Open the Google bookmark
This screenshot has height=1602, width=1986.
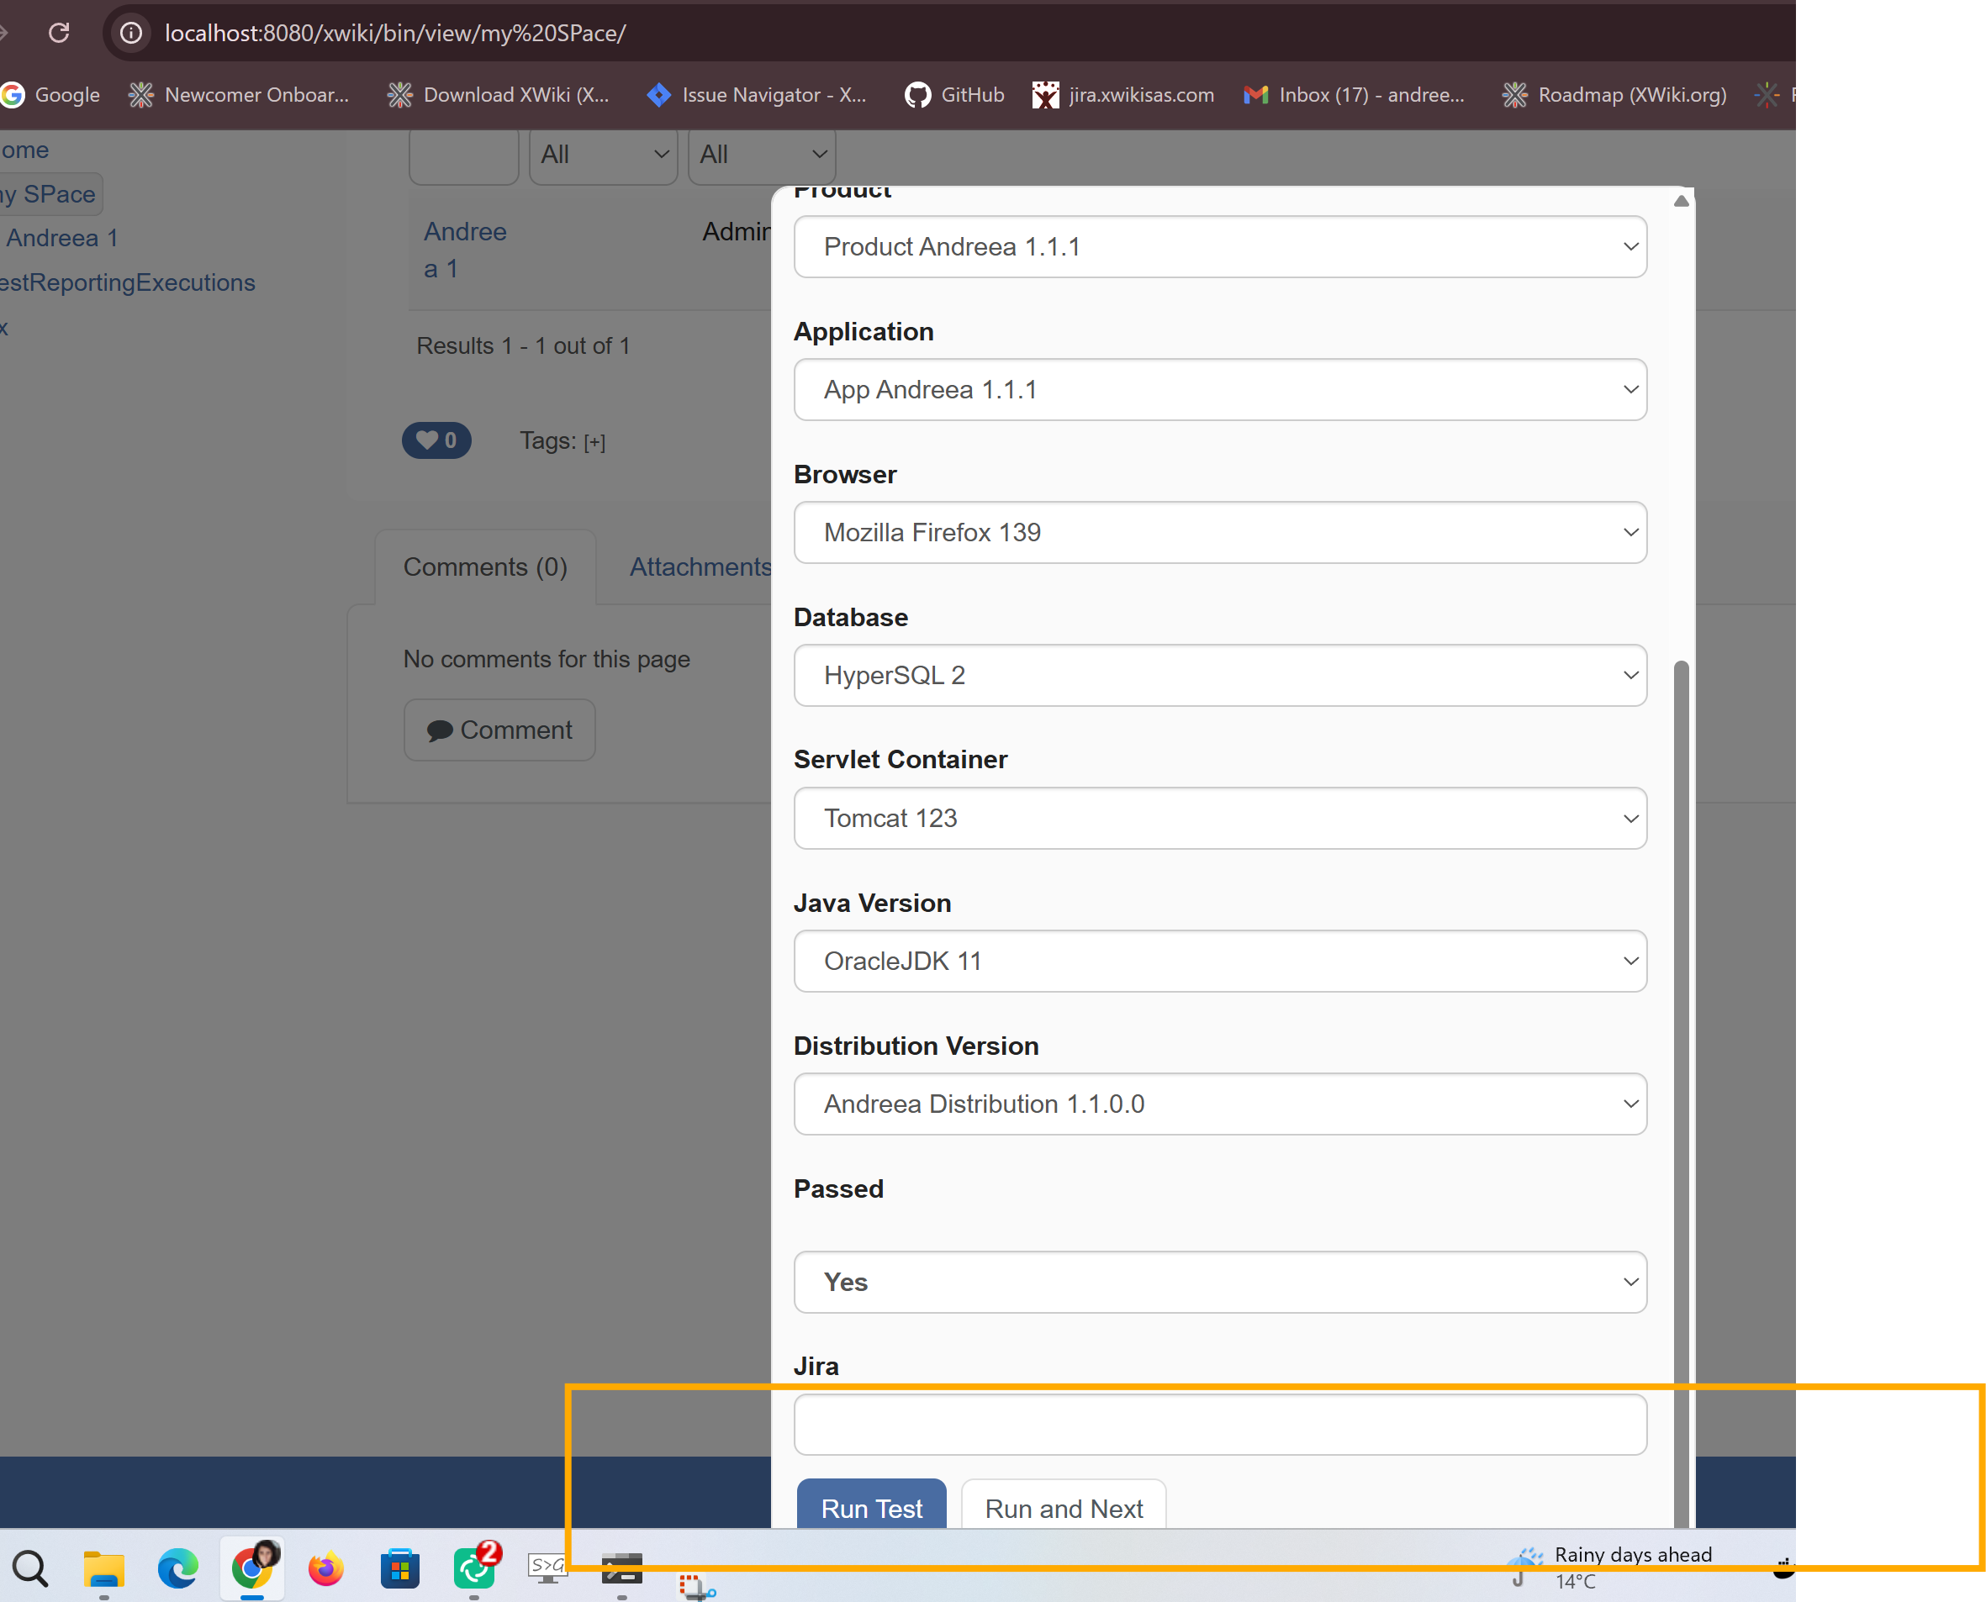50,95
